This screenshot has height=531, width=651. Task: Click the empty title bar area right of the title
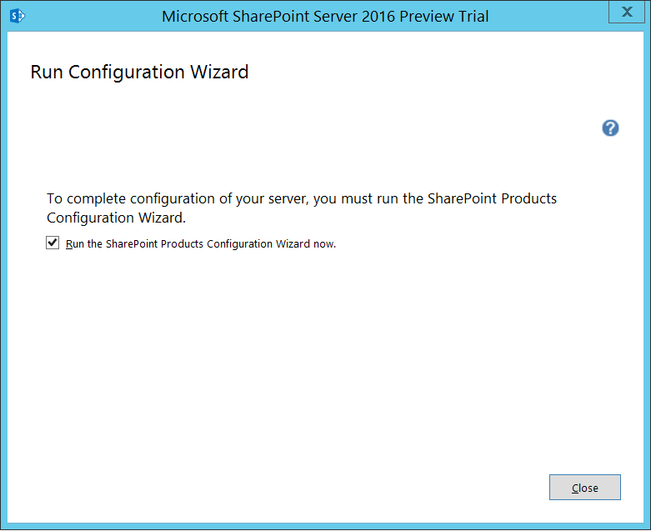click(x=550, y=16)
